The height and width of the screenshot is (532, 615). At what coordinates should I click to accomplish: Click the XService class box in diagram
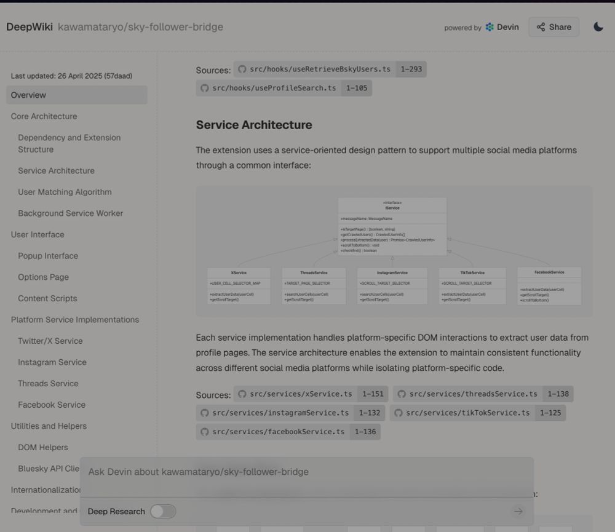(239, 286)
